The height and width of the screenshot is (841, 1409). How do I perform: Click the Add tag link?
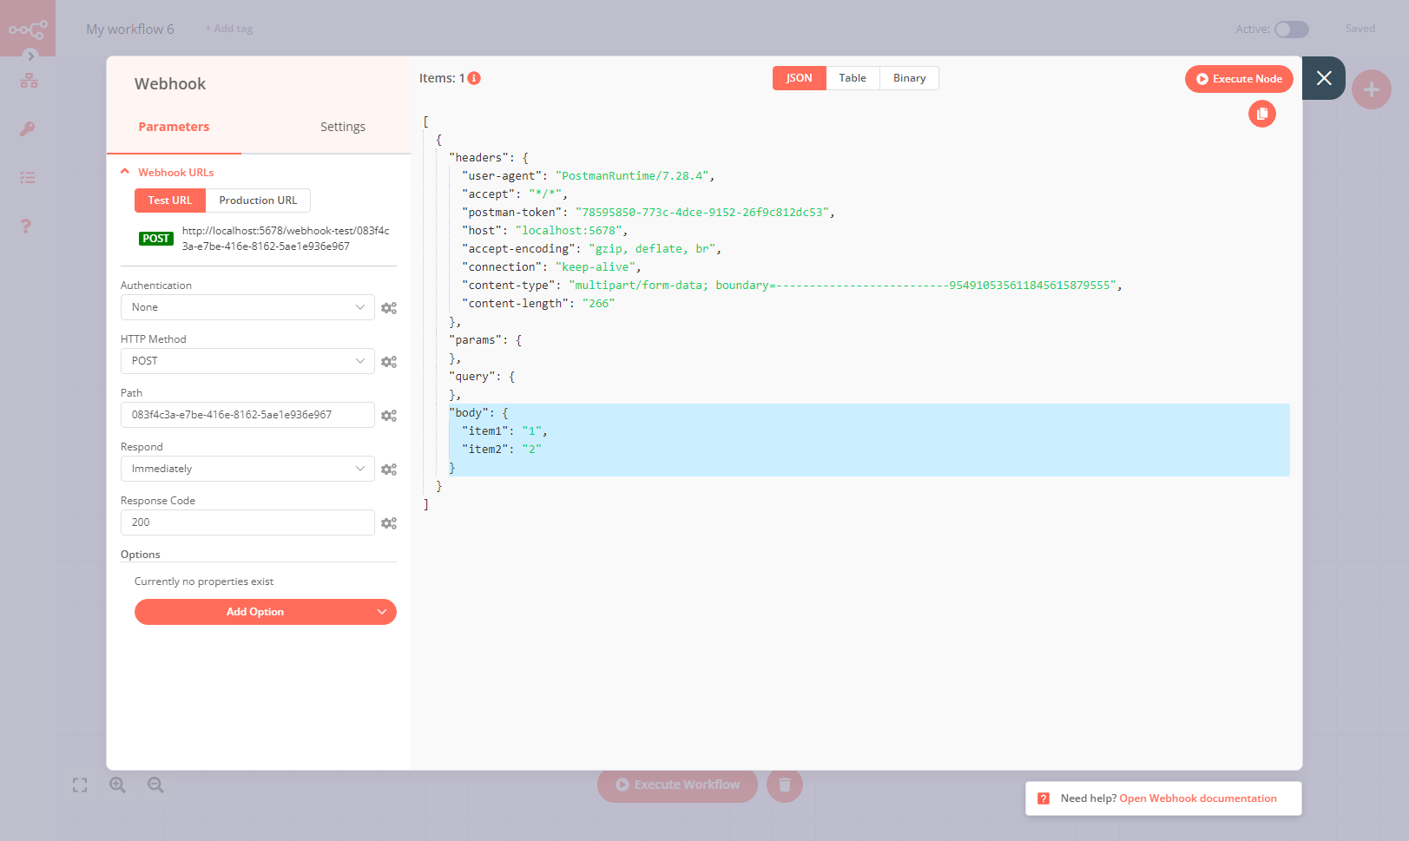[x=229, y=29]
